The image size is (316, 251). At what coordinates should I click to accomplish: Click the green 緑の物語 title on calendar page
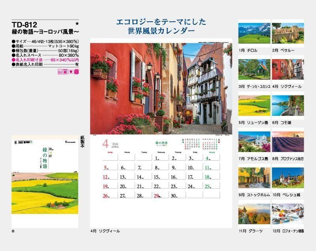pos(162,143)
